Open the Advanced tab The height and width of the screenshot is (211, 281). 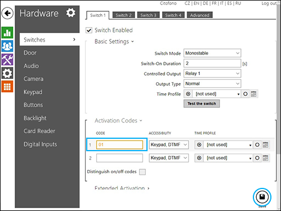point(199,15)
